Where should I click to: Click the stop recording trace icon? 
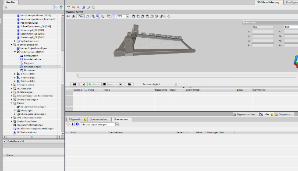(x=78, y=7)
